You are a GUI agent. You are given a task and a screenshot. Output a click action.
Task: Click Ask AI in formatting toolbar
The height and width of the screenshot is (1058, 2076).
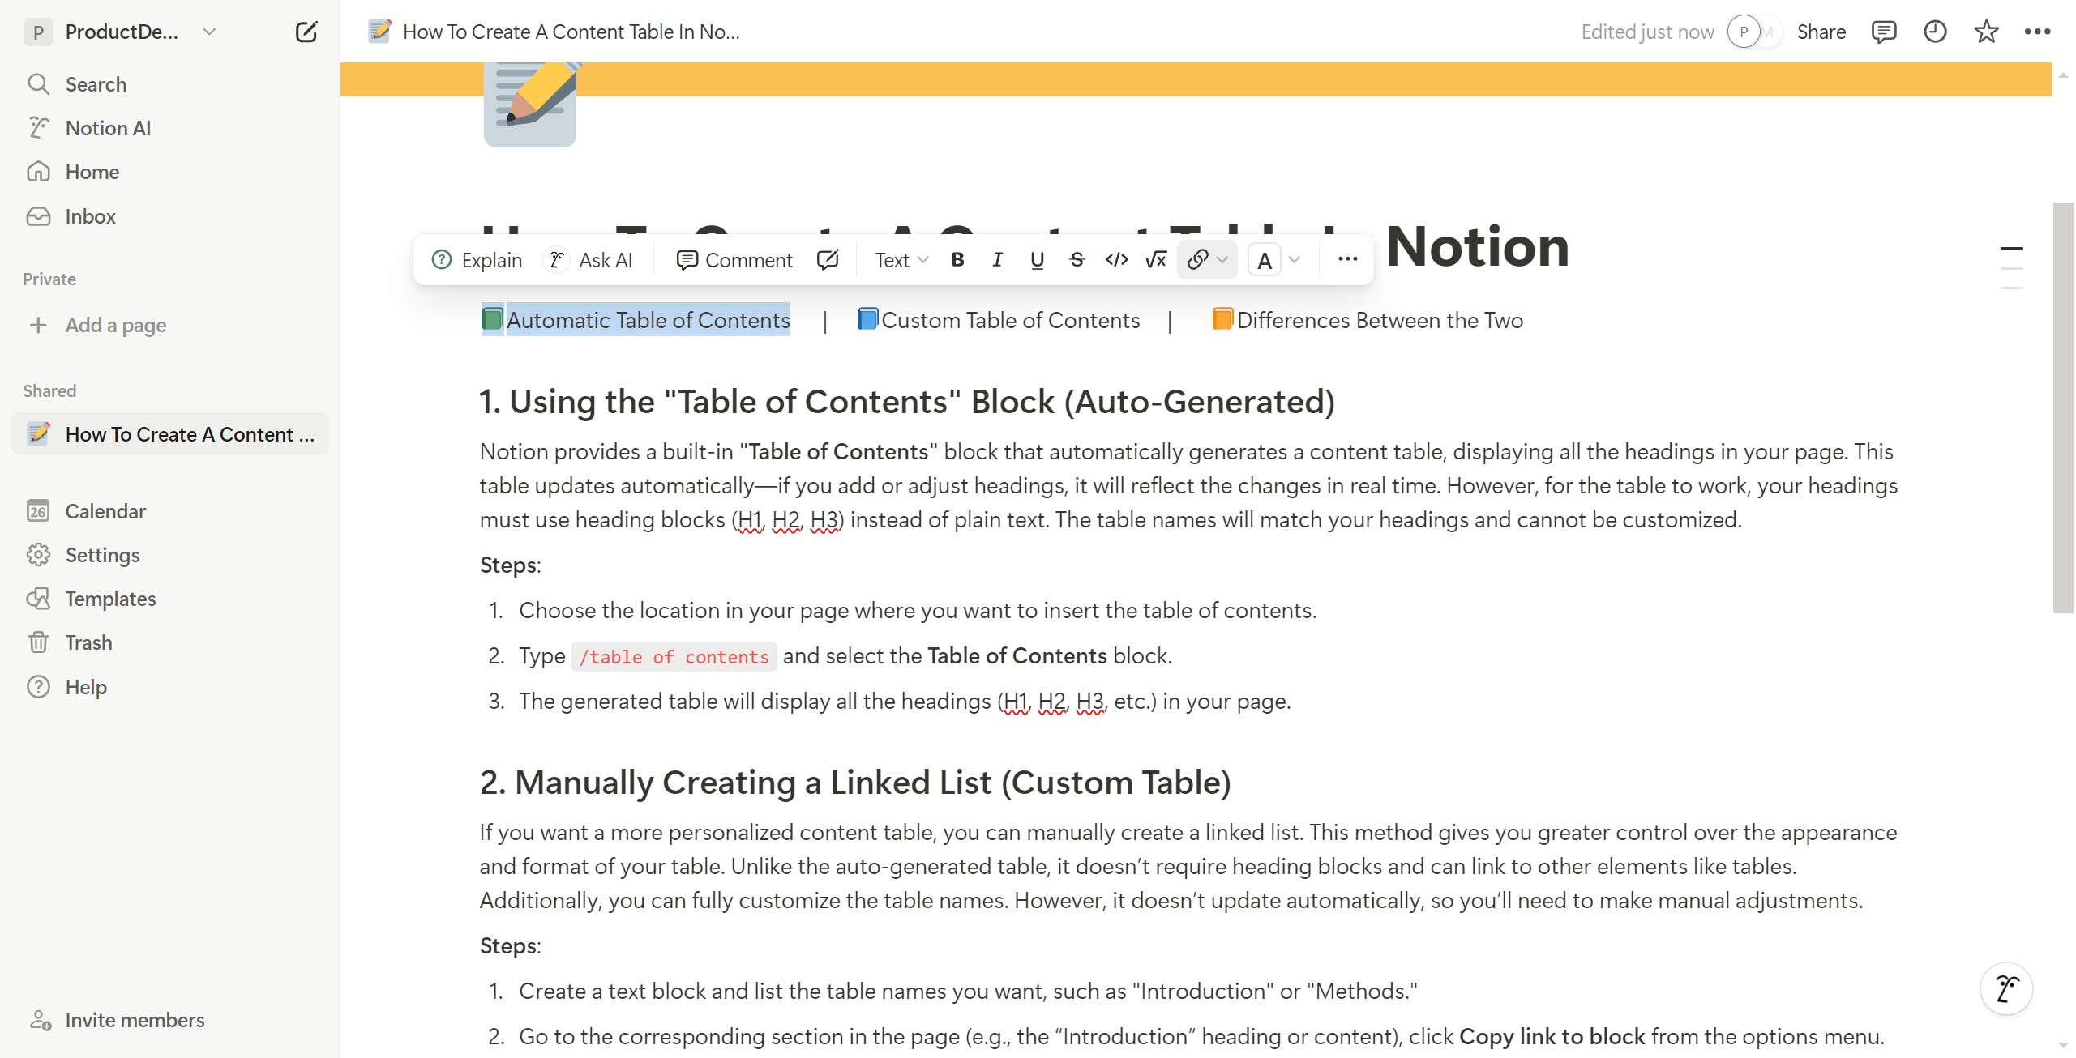click(590, 260)
